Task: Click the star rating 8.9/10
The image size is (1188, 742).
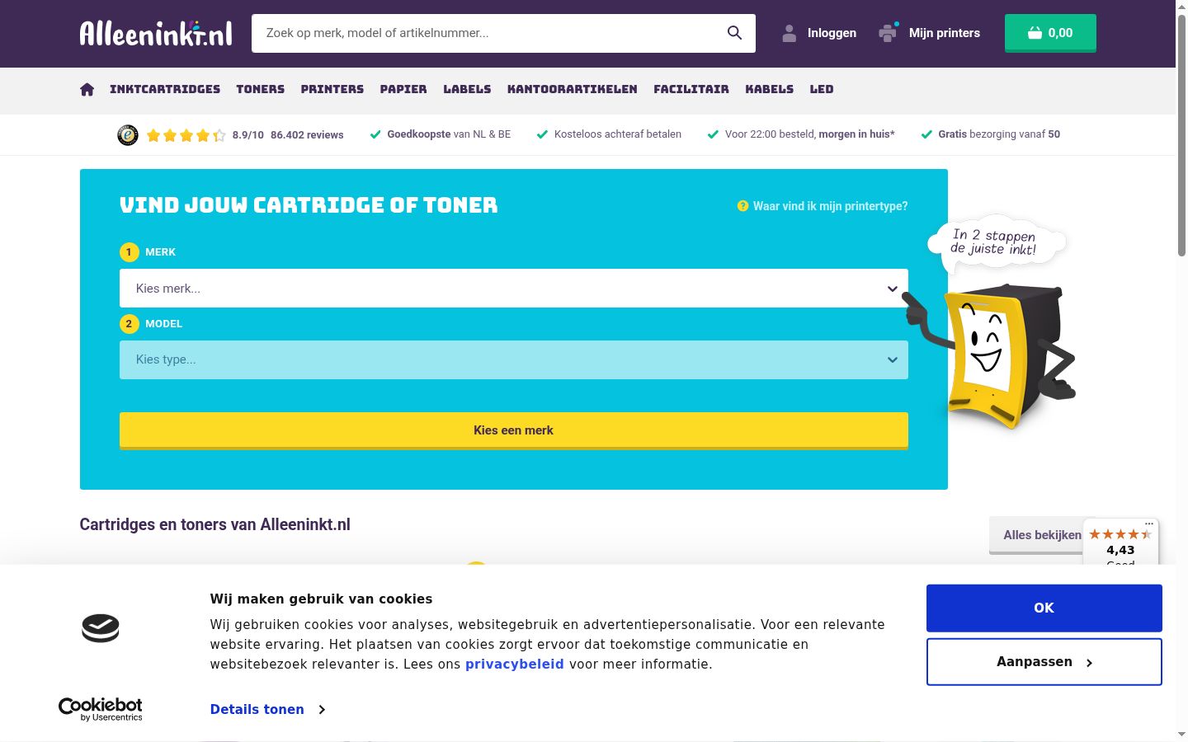Action: [186, 135]
